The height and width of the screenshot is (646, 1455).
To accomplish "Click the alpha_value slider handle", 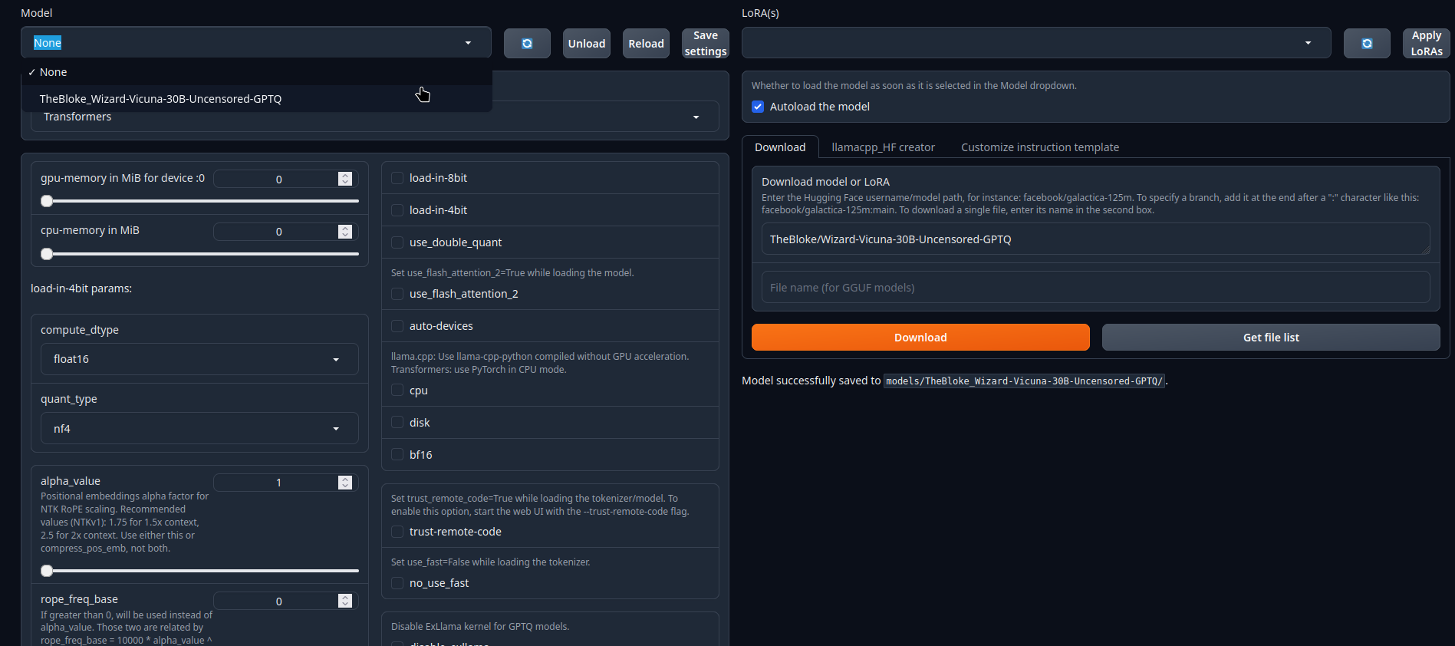I will (47, 571).
